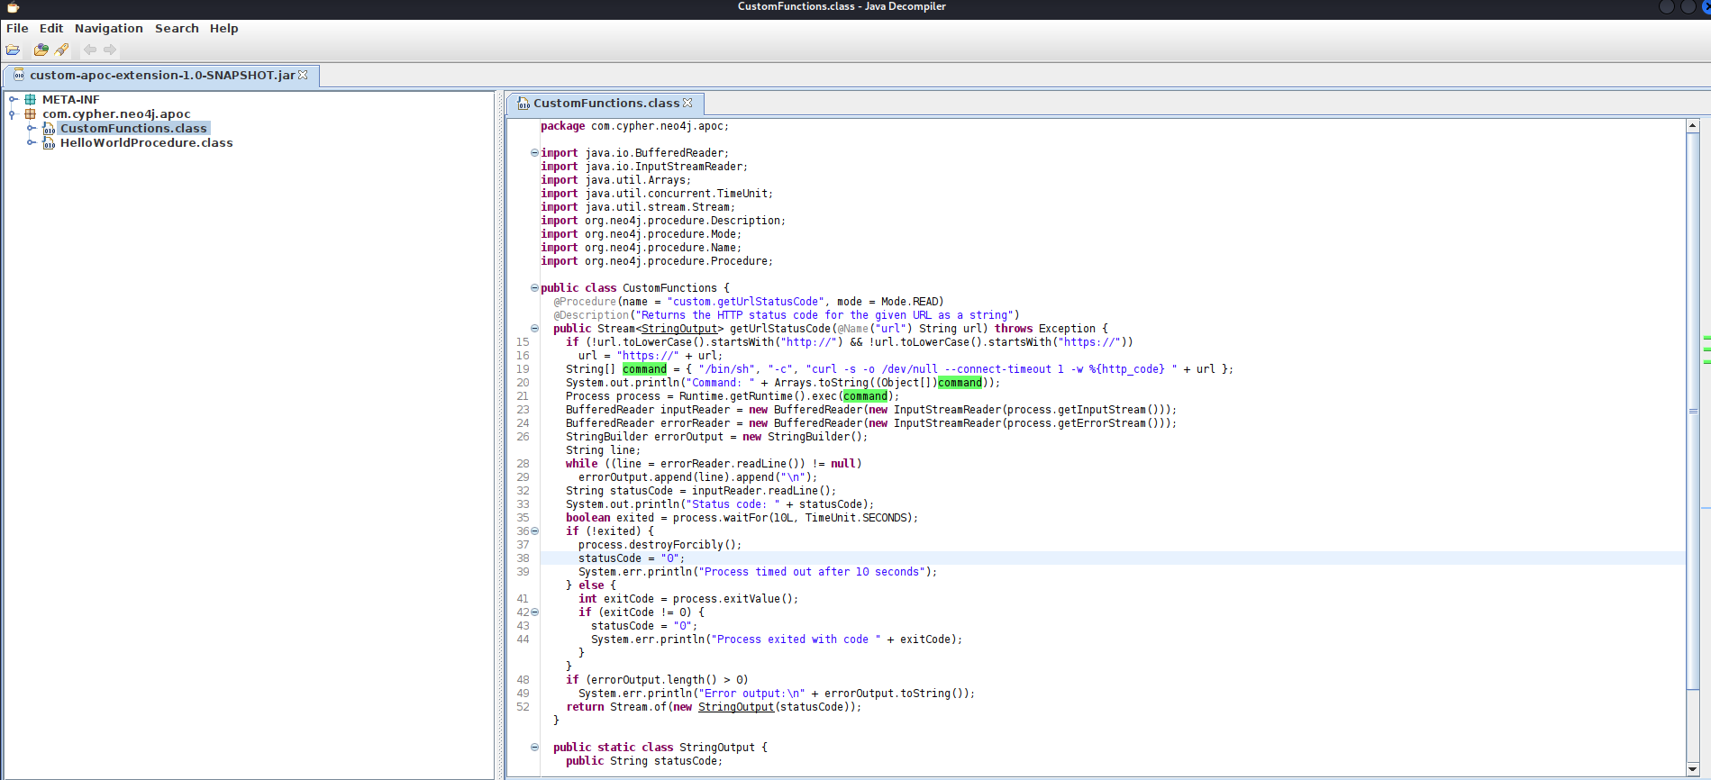Expand the CustomFunctions.class tree node
The height and width of the screenshot is (780, 1711).
31,129
